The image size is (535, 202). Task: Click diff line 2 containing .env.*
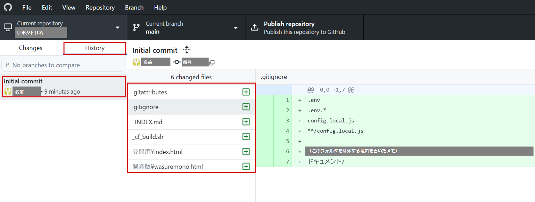pyautogui.click(x=395, y=110)
